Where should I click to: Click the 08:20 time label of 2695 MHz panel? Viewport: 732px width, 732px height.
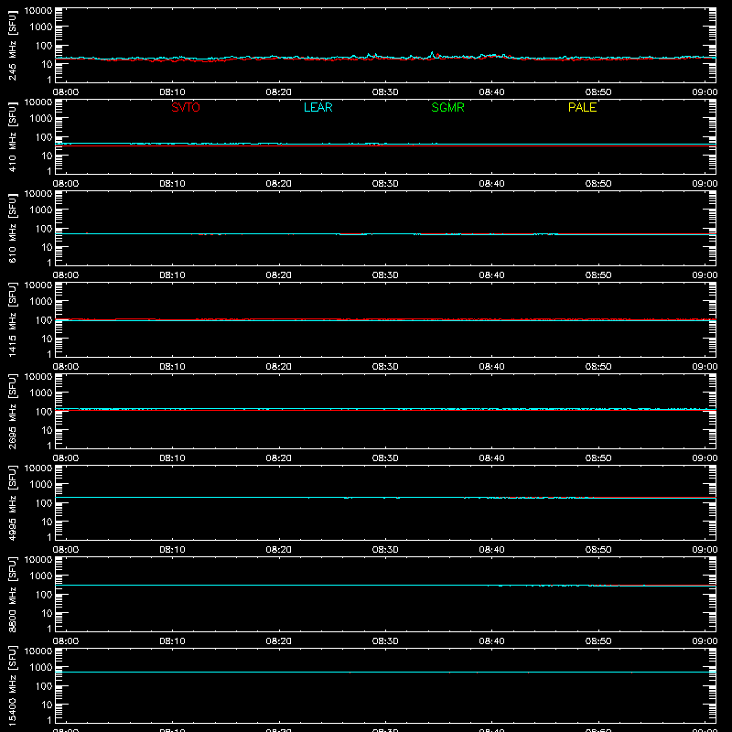pyautogui.click(x=279, y=458)
